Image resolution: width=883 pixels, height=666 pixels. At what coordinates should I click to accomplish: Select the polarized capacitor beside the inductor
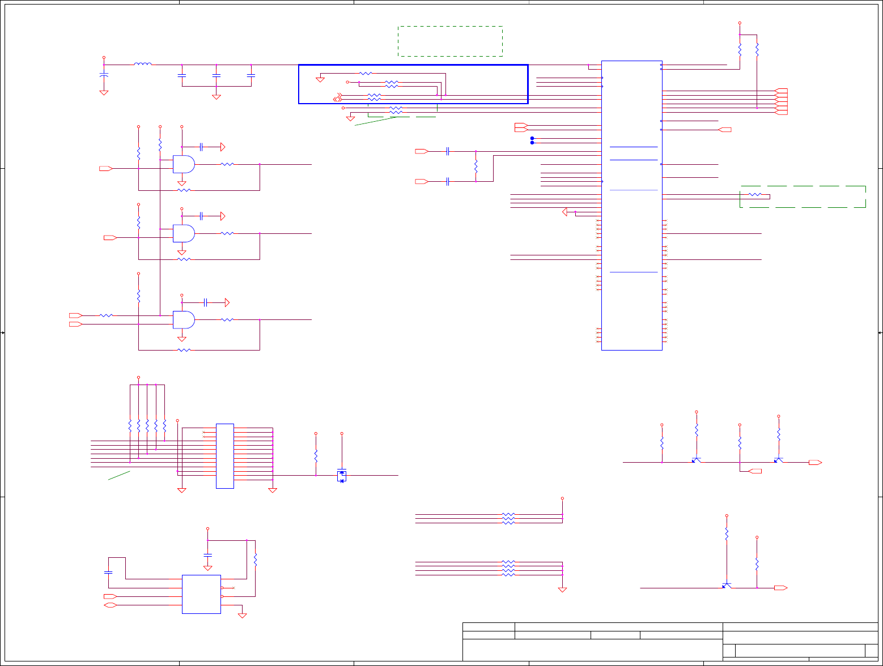pos(104,74)
